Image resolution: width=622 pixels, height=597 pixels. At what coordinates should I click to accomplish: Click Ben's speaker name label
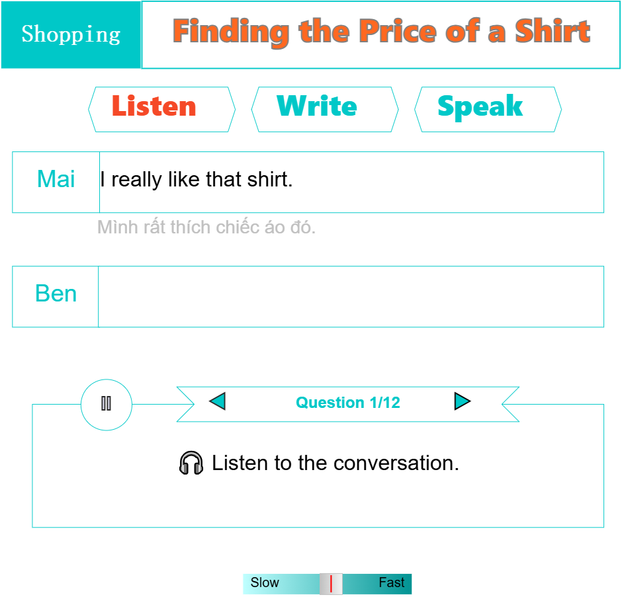point(56,294)
